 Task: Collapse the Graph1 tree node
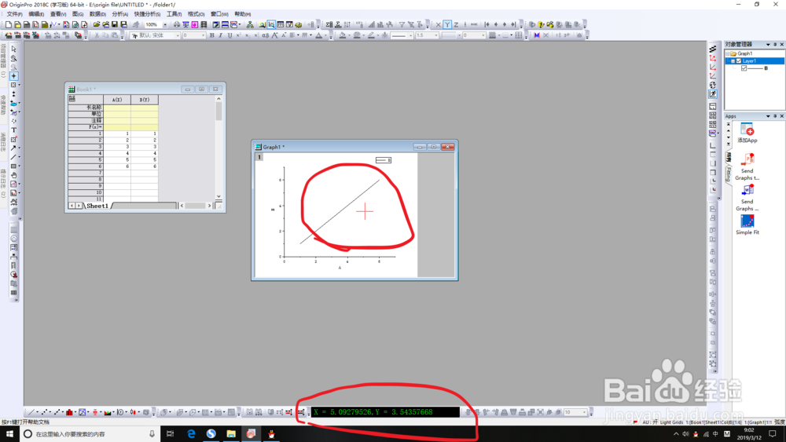point(727,53)
